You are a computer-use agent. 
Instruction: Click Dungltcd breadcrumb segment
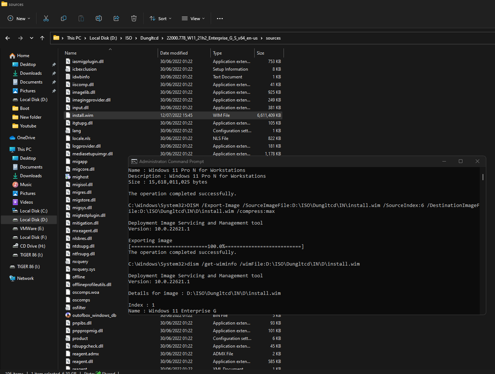[x=149, y=38]
